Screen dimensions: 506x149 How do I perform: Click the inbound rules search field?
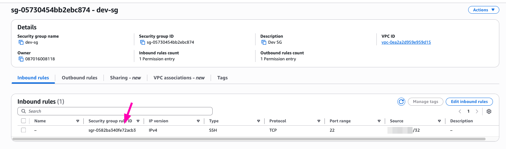[115, 111]
